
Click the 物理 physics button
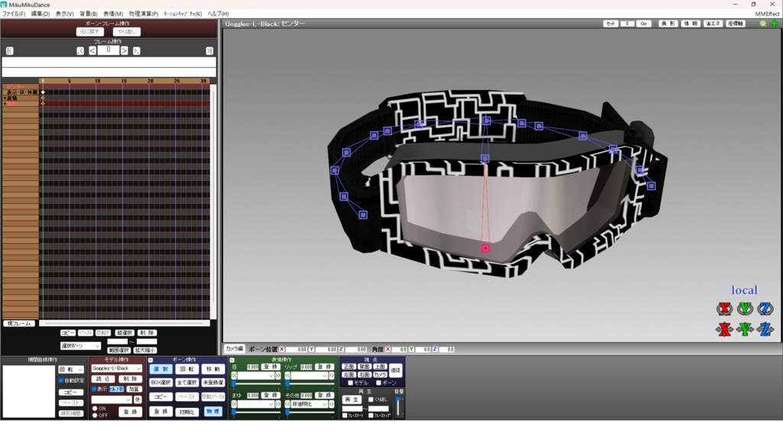pos(213,412)
